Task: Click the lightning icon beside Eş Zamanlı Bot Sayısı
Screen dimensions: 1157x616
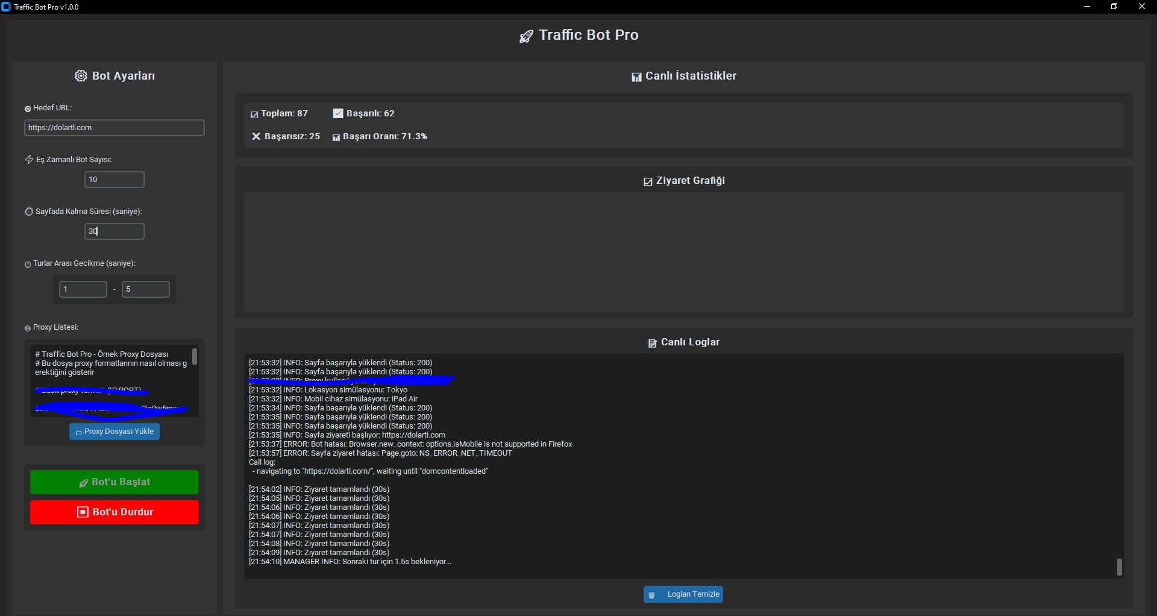Action: coord(29,160)
